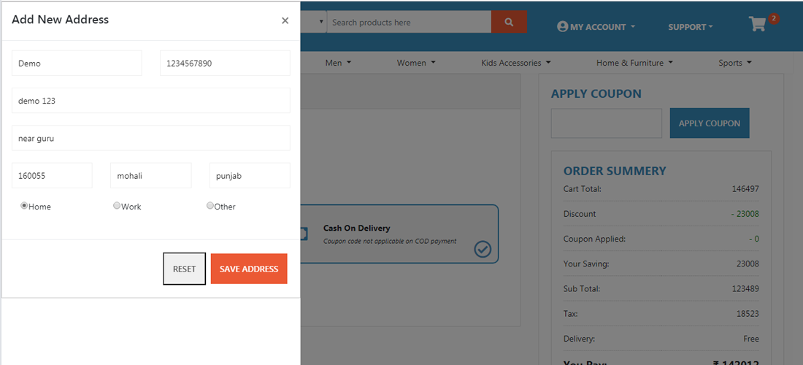Click the user avatar icon beside My Account
803x365 pixels.
click(562, 26)
